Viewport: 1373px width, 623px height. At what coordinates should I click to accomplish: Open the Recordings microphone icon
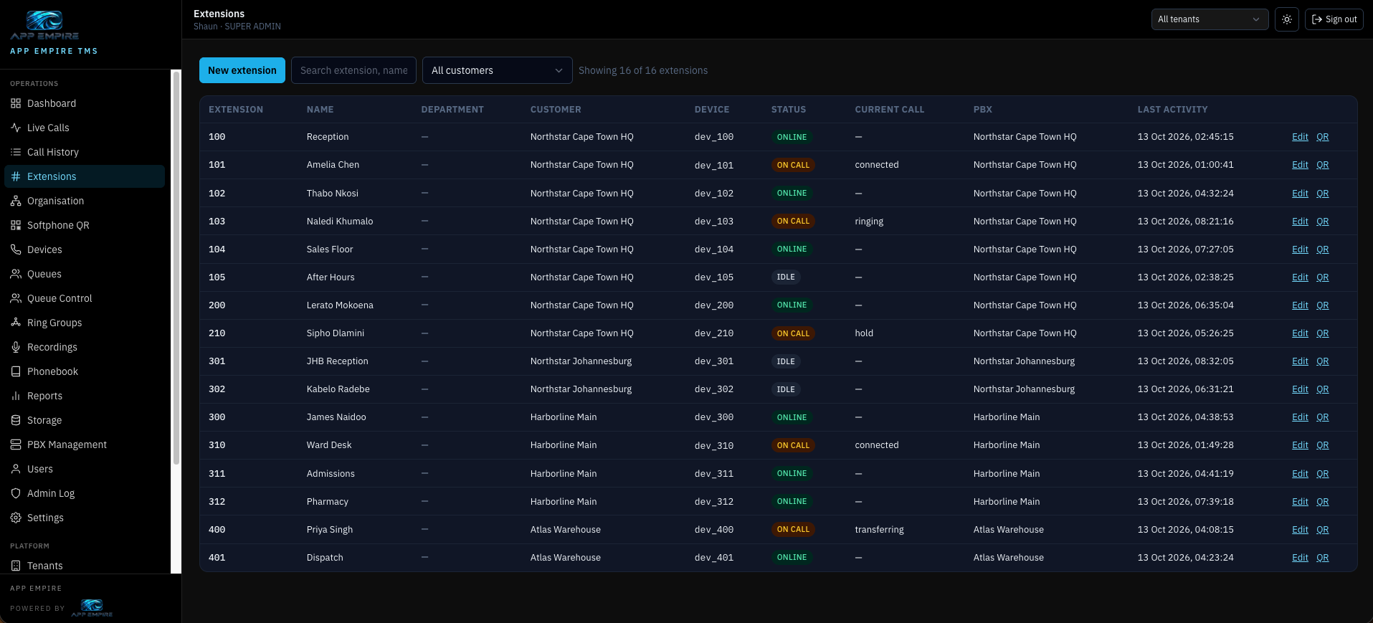pyautogui.click(x=16, y=347)
